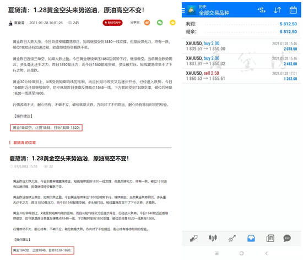The image size is (303, 262).
Task: Click the 操作建议 heading in lower article
Action: (x=22, y=239)
